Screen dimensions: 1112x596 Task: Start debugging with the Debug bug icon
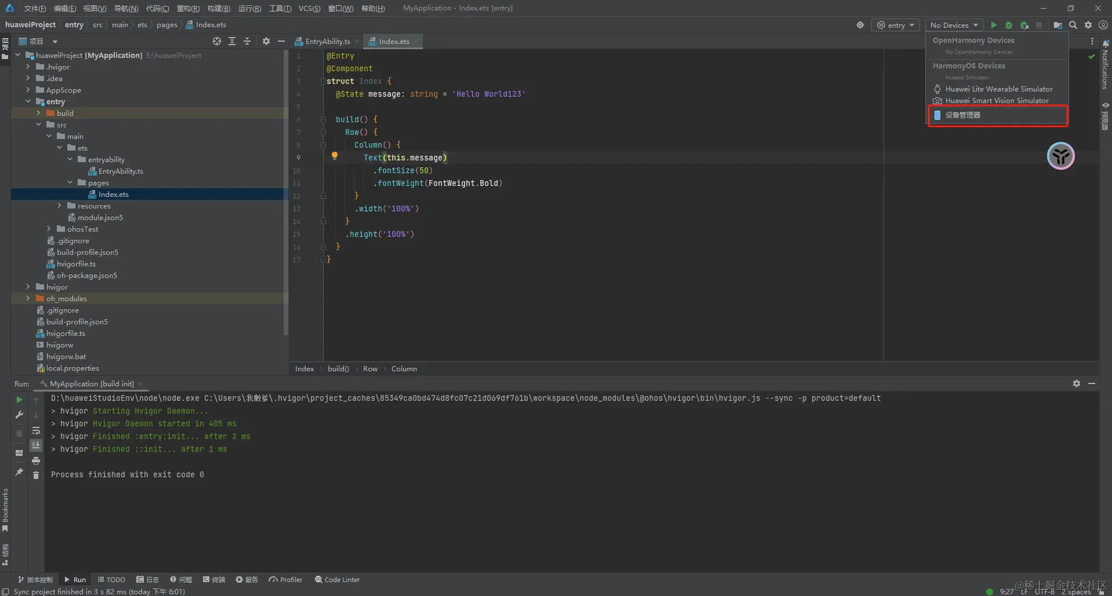[x=1009, y=25]
